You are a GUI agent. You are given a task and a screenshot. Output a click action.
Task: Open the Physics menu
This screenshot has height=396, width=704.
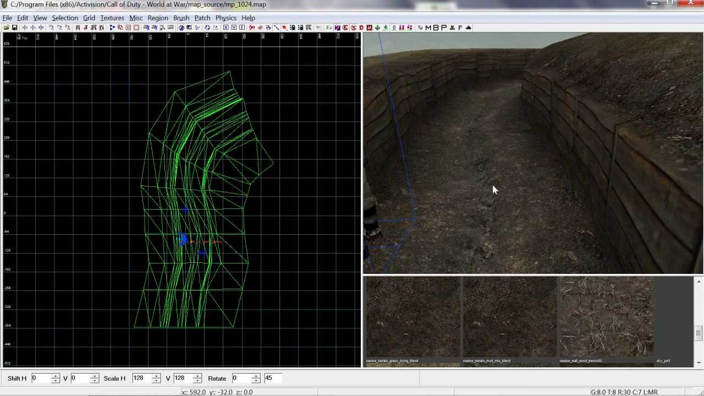click(226, 18)
